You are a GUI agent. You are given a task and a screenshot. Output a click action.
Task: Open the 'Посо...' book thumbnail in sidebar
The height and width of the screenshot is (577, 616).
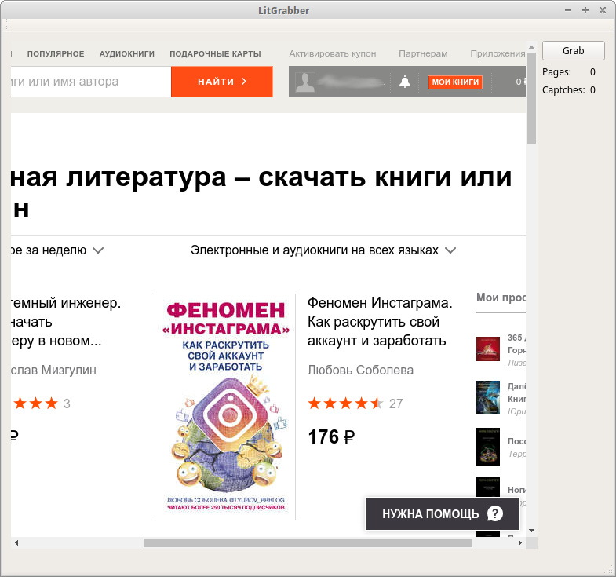[x=488, y=447]
